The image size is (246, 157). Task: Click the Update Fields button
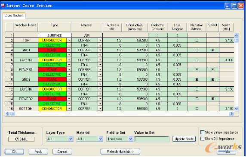tap(184, 139)
